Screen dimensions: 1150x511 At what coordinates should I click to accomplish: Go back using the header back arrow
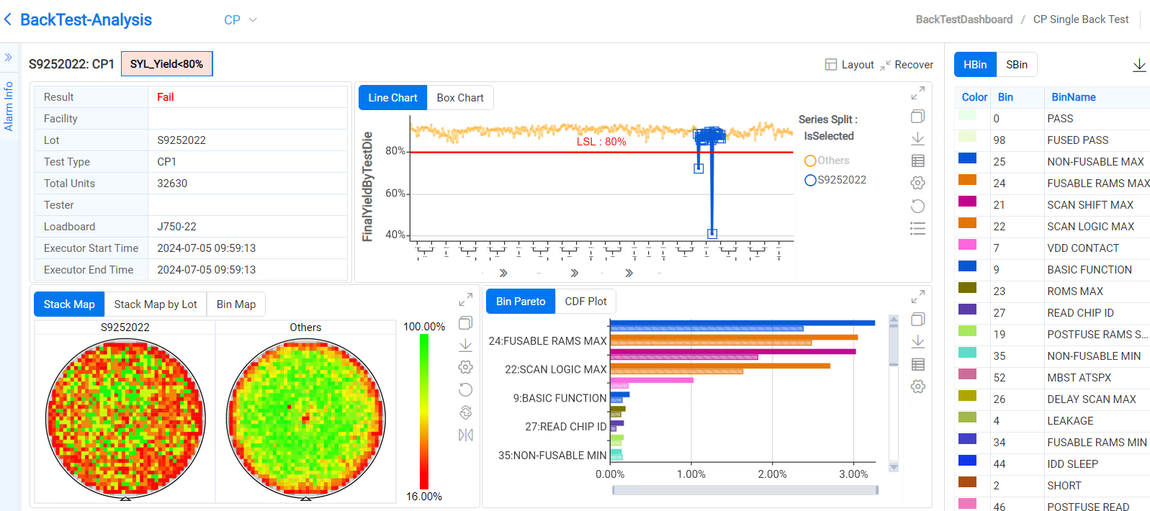pos(8,19)
